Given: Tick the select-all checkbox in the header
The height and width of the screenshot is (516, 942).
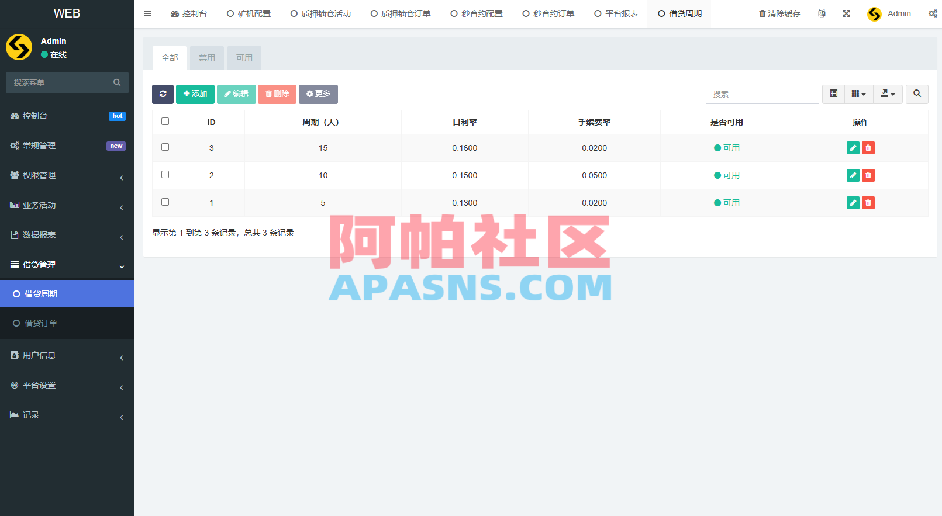Looking at the screenshot, I should point(165,122).
